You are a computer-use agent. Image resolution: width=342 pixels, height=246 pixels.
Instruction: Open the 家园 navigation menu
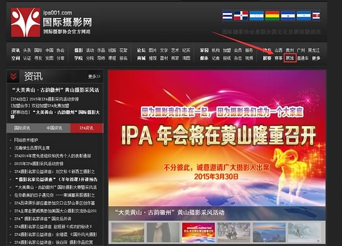coord(204,50)
